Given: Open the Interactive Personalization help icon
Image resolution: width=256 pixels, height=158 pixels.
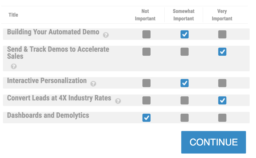Looking at the screenshot, I should pyautogui.click(x=93, y=84).
